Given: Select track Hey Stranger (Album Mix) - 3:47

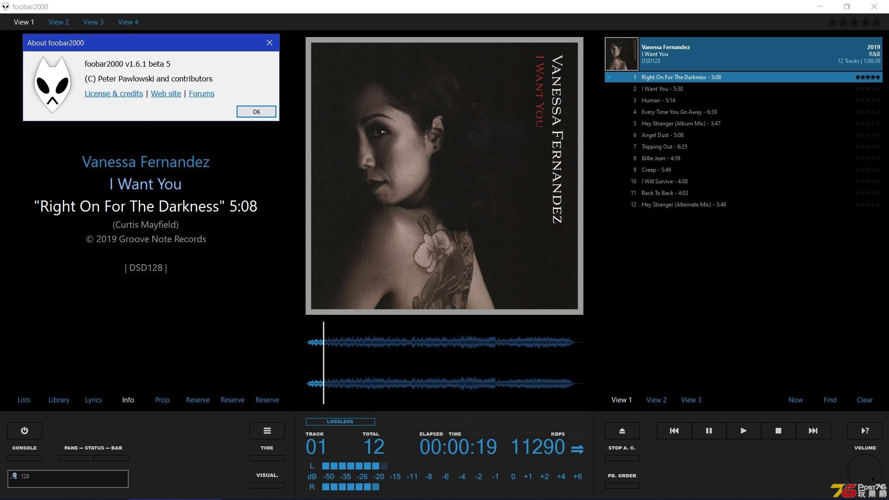Looking at the screenshot, I should click(x=743, y=124).
